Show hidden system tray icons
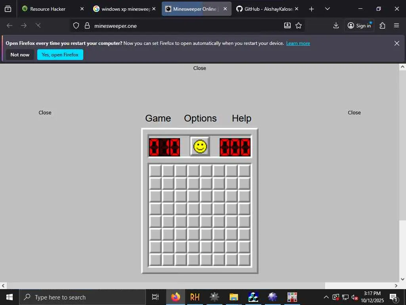406x305 pixels. click(x=326, y=297)
